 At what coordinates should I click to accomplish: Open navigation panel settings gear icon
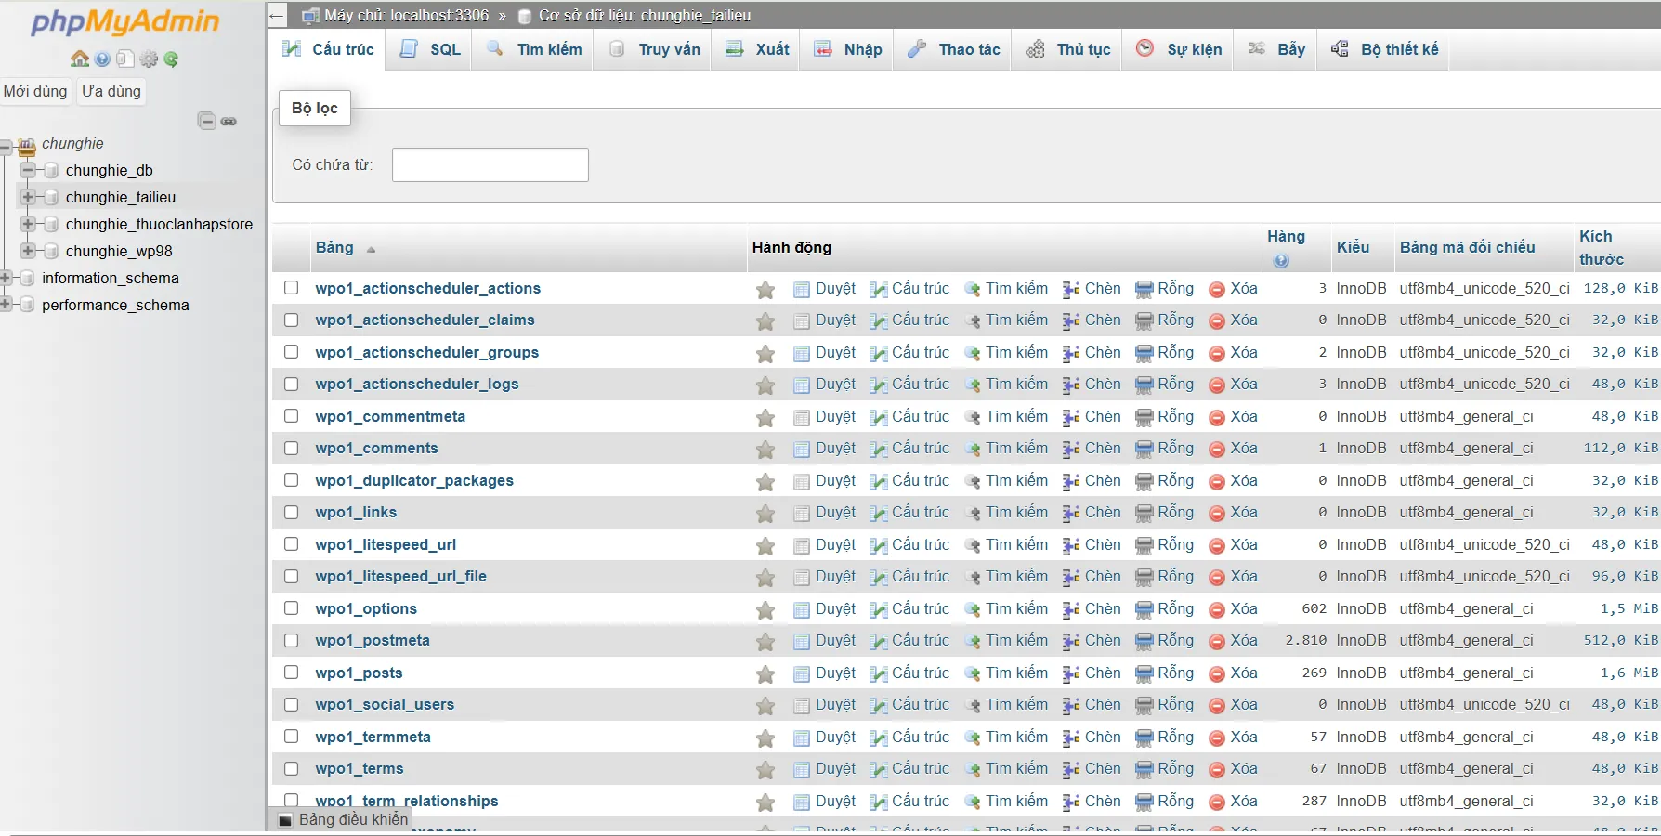tap(149, 59)
